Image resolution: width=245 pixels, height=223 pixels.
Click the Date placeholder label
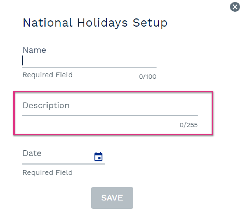pyautogui.click(x=32, y=153)
